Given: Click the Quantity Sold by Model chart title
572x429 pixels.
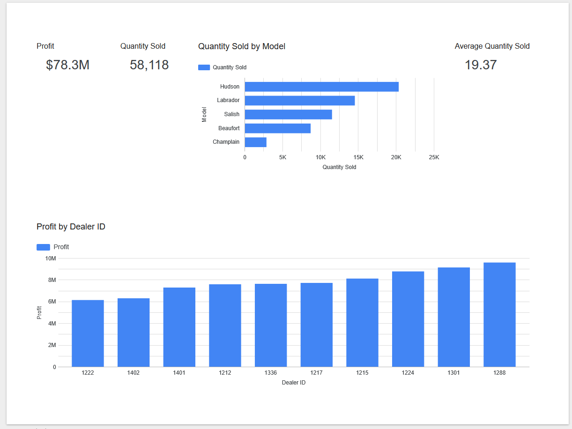Looking at the screenshot, I should (242, 46).
